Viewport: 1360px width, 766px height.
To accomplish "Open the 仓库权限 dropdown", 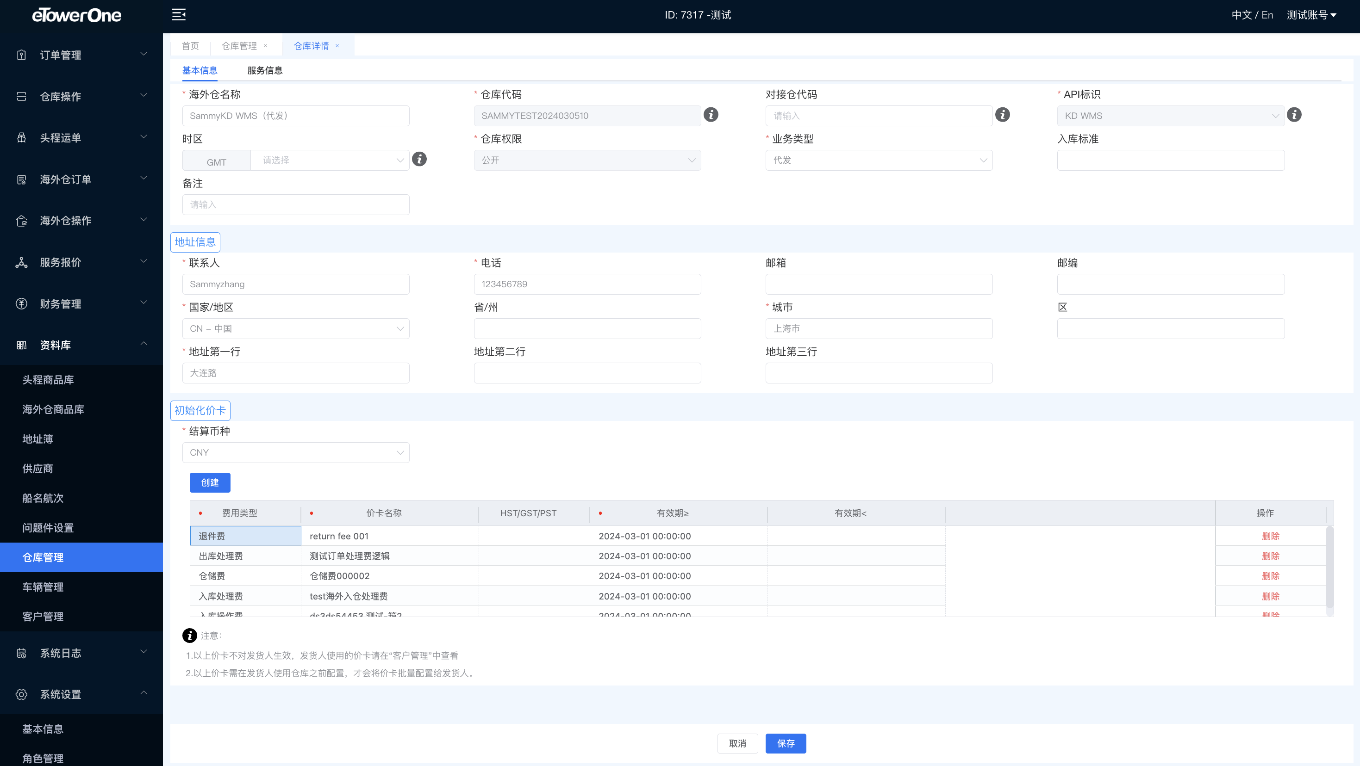I will click(x=587, y=160).
